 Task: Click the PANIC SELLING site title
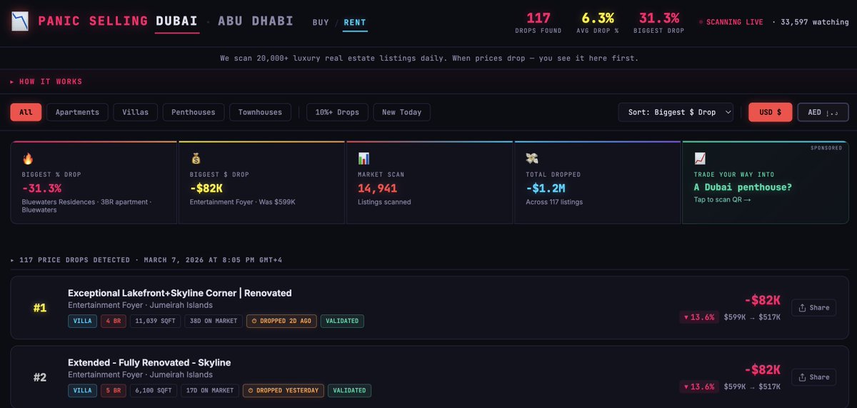tap(93, 21)
